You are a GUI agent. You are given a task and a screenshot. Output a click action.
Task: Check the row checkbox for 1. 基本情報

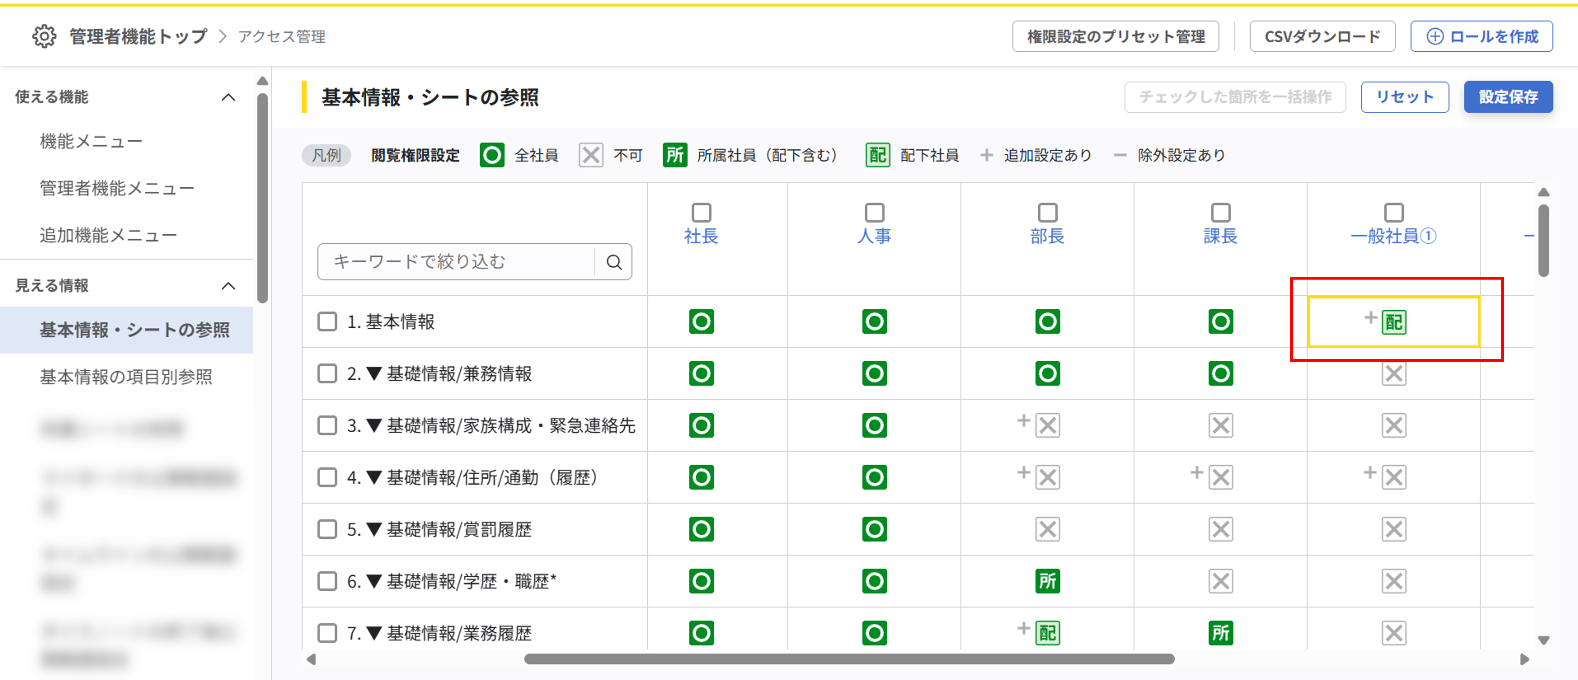pos(327,321)
